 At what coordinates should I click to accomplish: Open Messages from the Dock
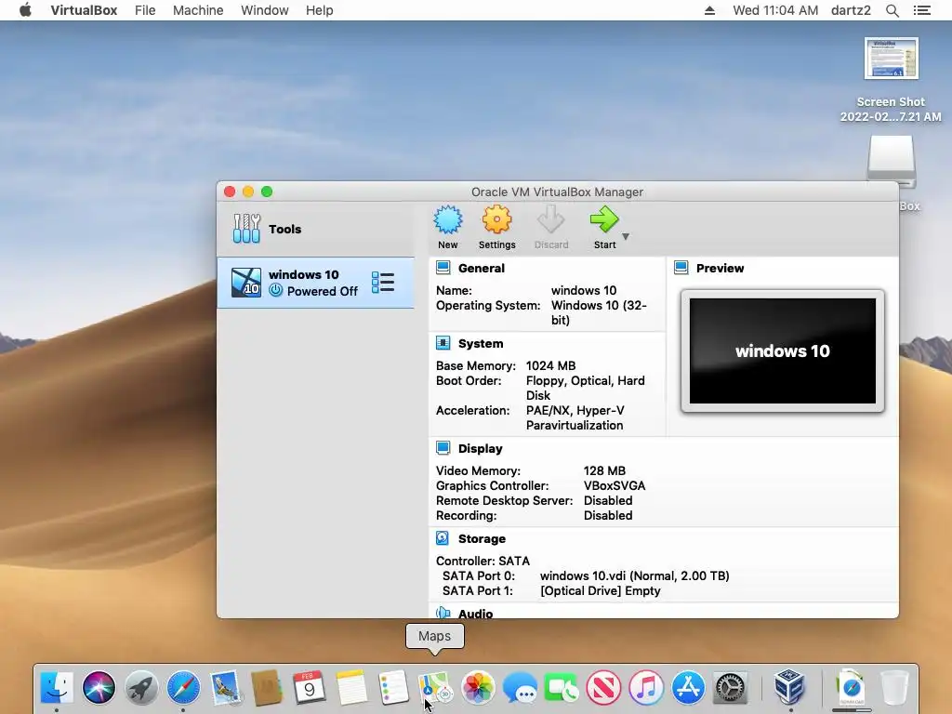(x=520, y=689)
